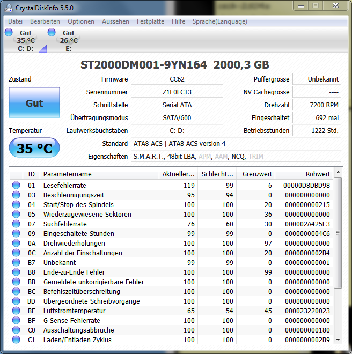Click status orb of Drehwiederholungen row
This screenshot has height=354, width=352.
tap(16, 243)
